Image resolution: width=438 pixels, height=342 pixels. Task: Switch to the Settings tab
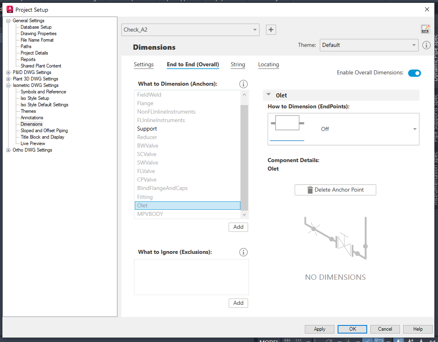(144, 64)
